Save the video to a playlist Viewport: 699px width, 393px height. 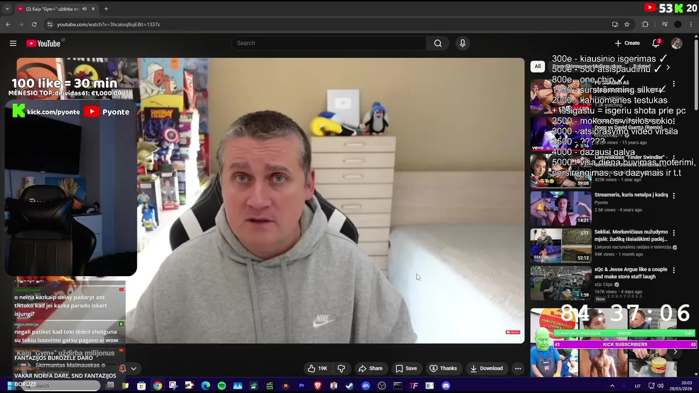(406, 368)
